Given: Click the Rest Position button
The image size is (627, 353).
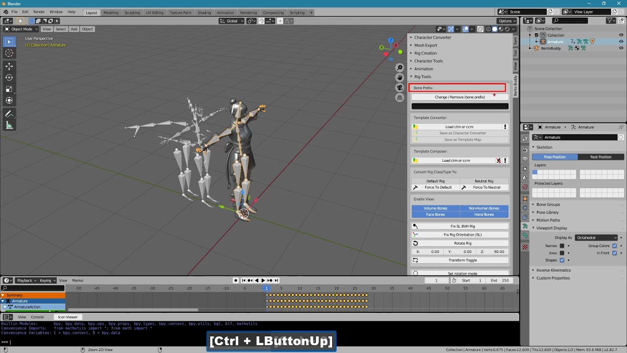Looking at the screenshot, I should point(601,157).
